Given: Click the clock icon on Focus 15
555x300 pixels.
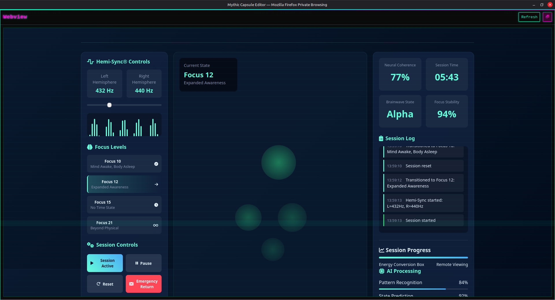Looking at the screenshot, I should (x=156, y=205).
